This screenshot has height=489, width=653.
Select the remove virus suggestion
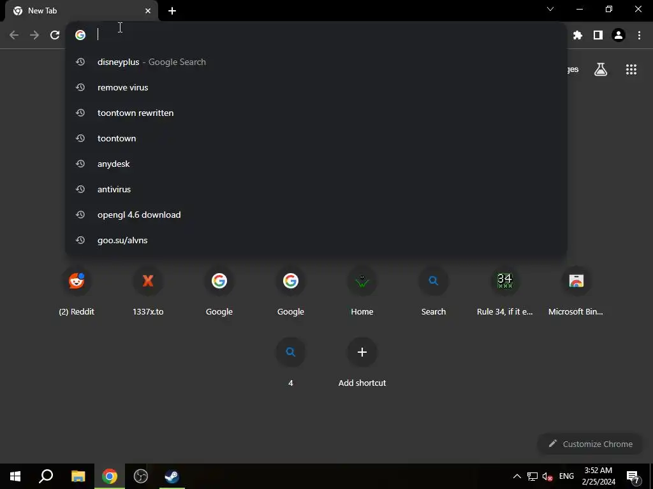point(316,87)
